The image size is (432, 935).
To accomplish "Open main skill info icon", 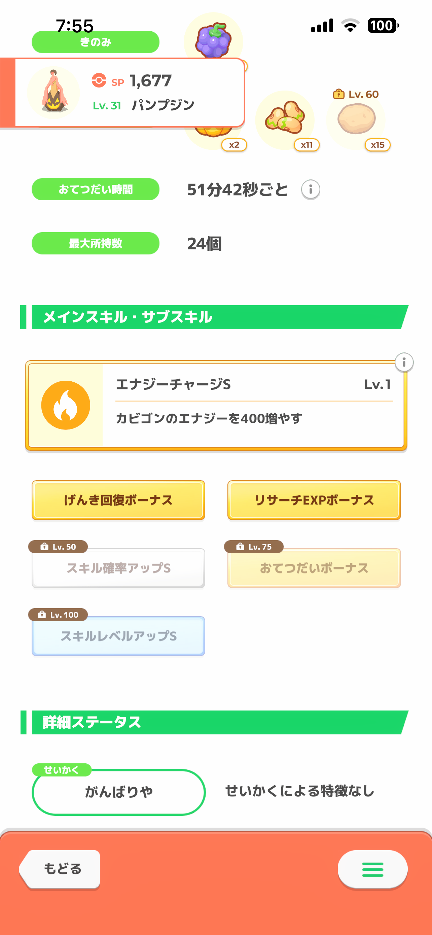I will [x=404, y=362].
